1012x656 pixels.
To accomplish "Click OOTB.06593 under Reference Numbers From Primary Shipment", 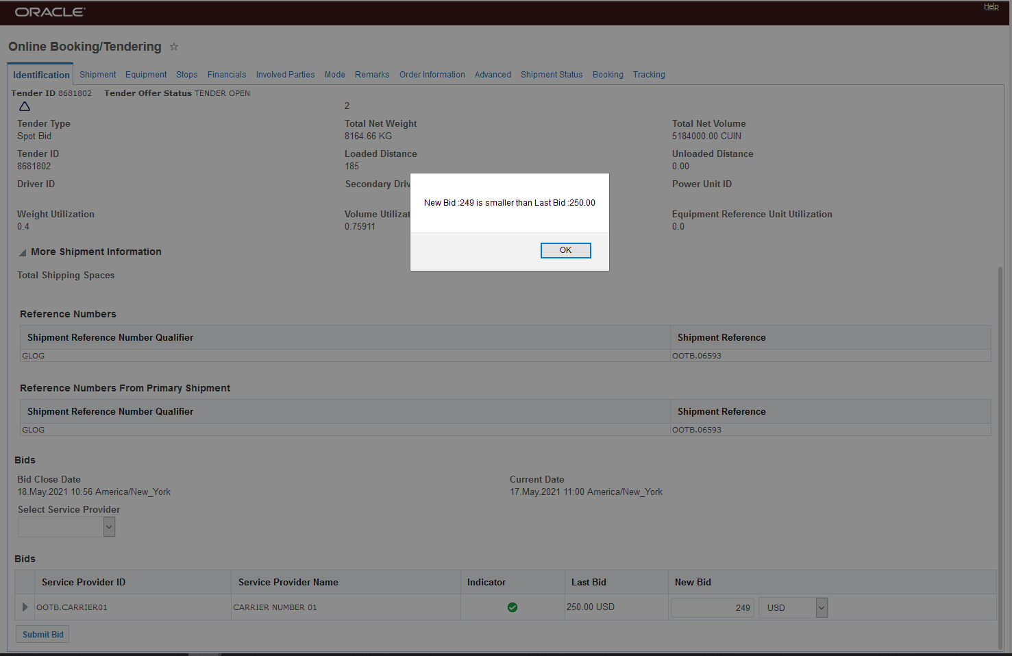I will pos(696,430).
